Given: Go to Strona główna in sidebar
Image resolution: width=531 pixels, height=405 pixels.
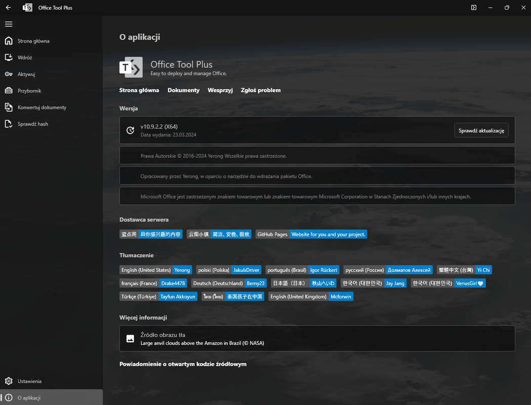Looking at the screenshot, I should click(x=52, y=41).
